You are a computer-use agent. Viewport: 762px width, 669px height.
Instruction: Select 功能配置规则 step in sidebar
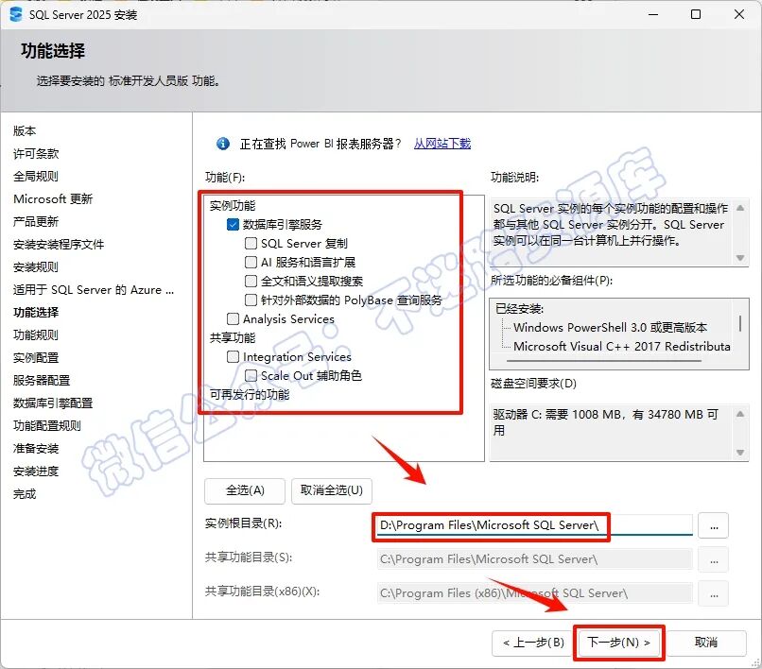[x=47, y=425]
